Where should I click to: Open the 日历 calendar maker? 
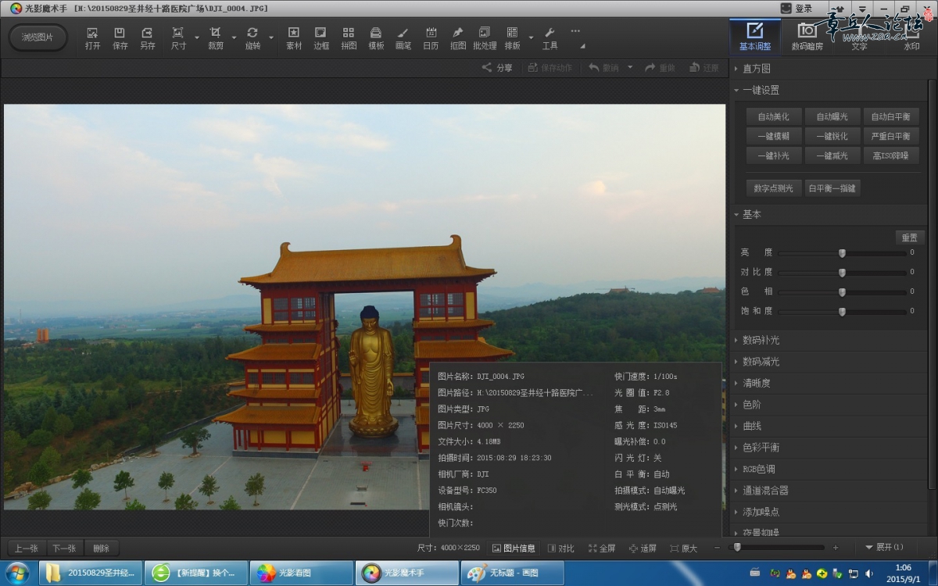(x=431, y=38)
